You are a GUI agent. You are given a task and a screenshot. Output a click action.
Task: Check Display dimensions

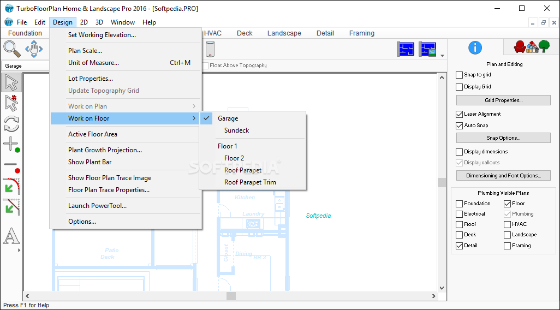coord(459,152)
